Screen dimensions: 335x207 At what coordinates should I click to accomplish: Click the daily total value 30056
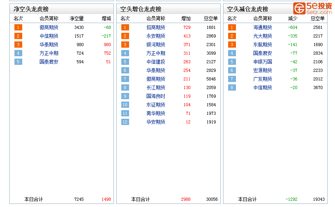click(212, 199)
